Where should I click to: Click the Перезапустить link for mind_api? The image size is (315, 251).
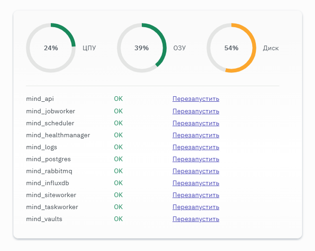pyautogui.click(x=195, y=99)
